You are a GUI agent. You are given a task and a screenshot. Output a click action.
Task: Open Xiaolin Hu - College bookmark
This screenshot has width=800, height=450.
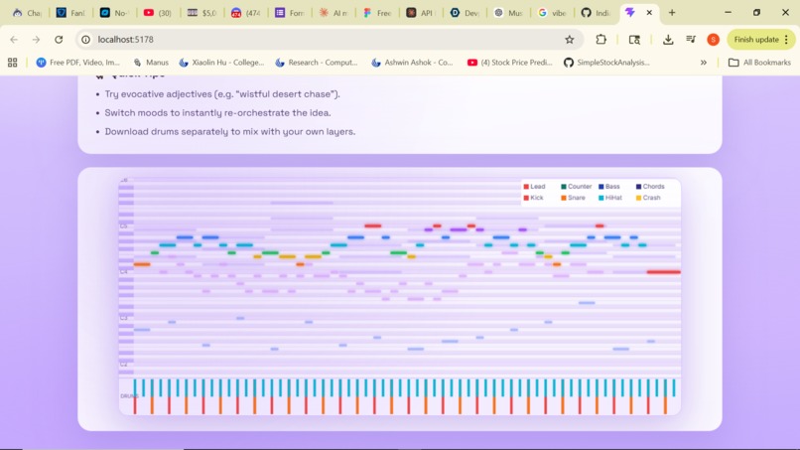point(221,63)
